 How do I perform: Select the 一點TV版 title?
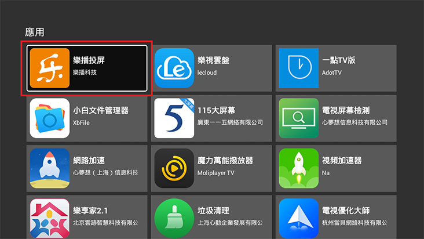(x=338, y=60)
